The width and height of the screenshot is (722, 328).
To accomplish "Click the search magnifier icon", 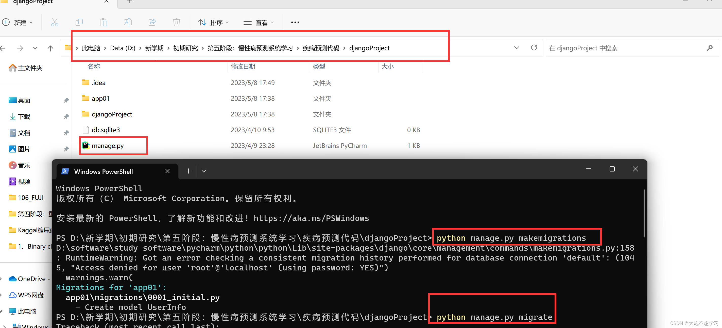I will (709, 48).
